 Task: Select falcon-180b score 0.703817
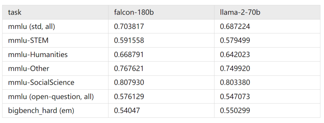pyautogui.click(x=129, y=27)
